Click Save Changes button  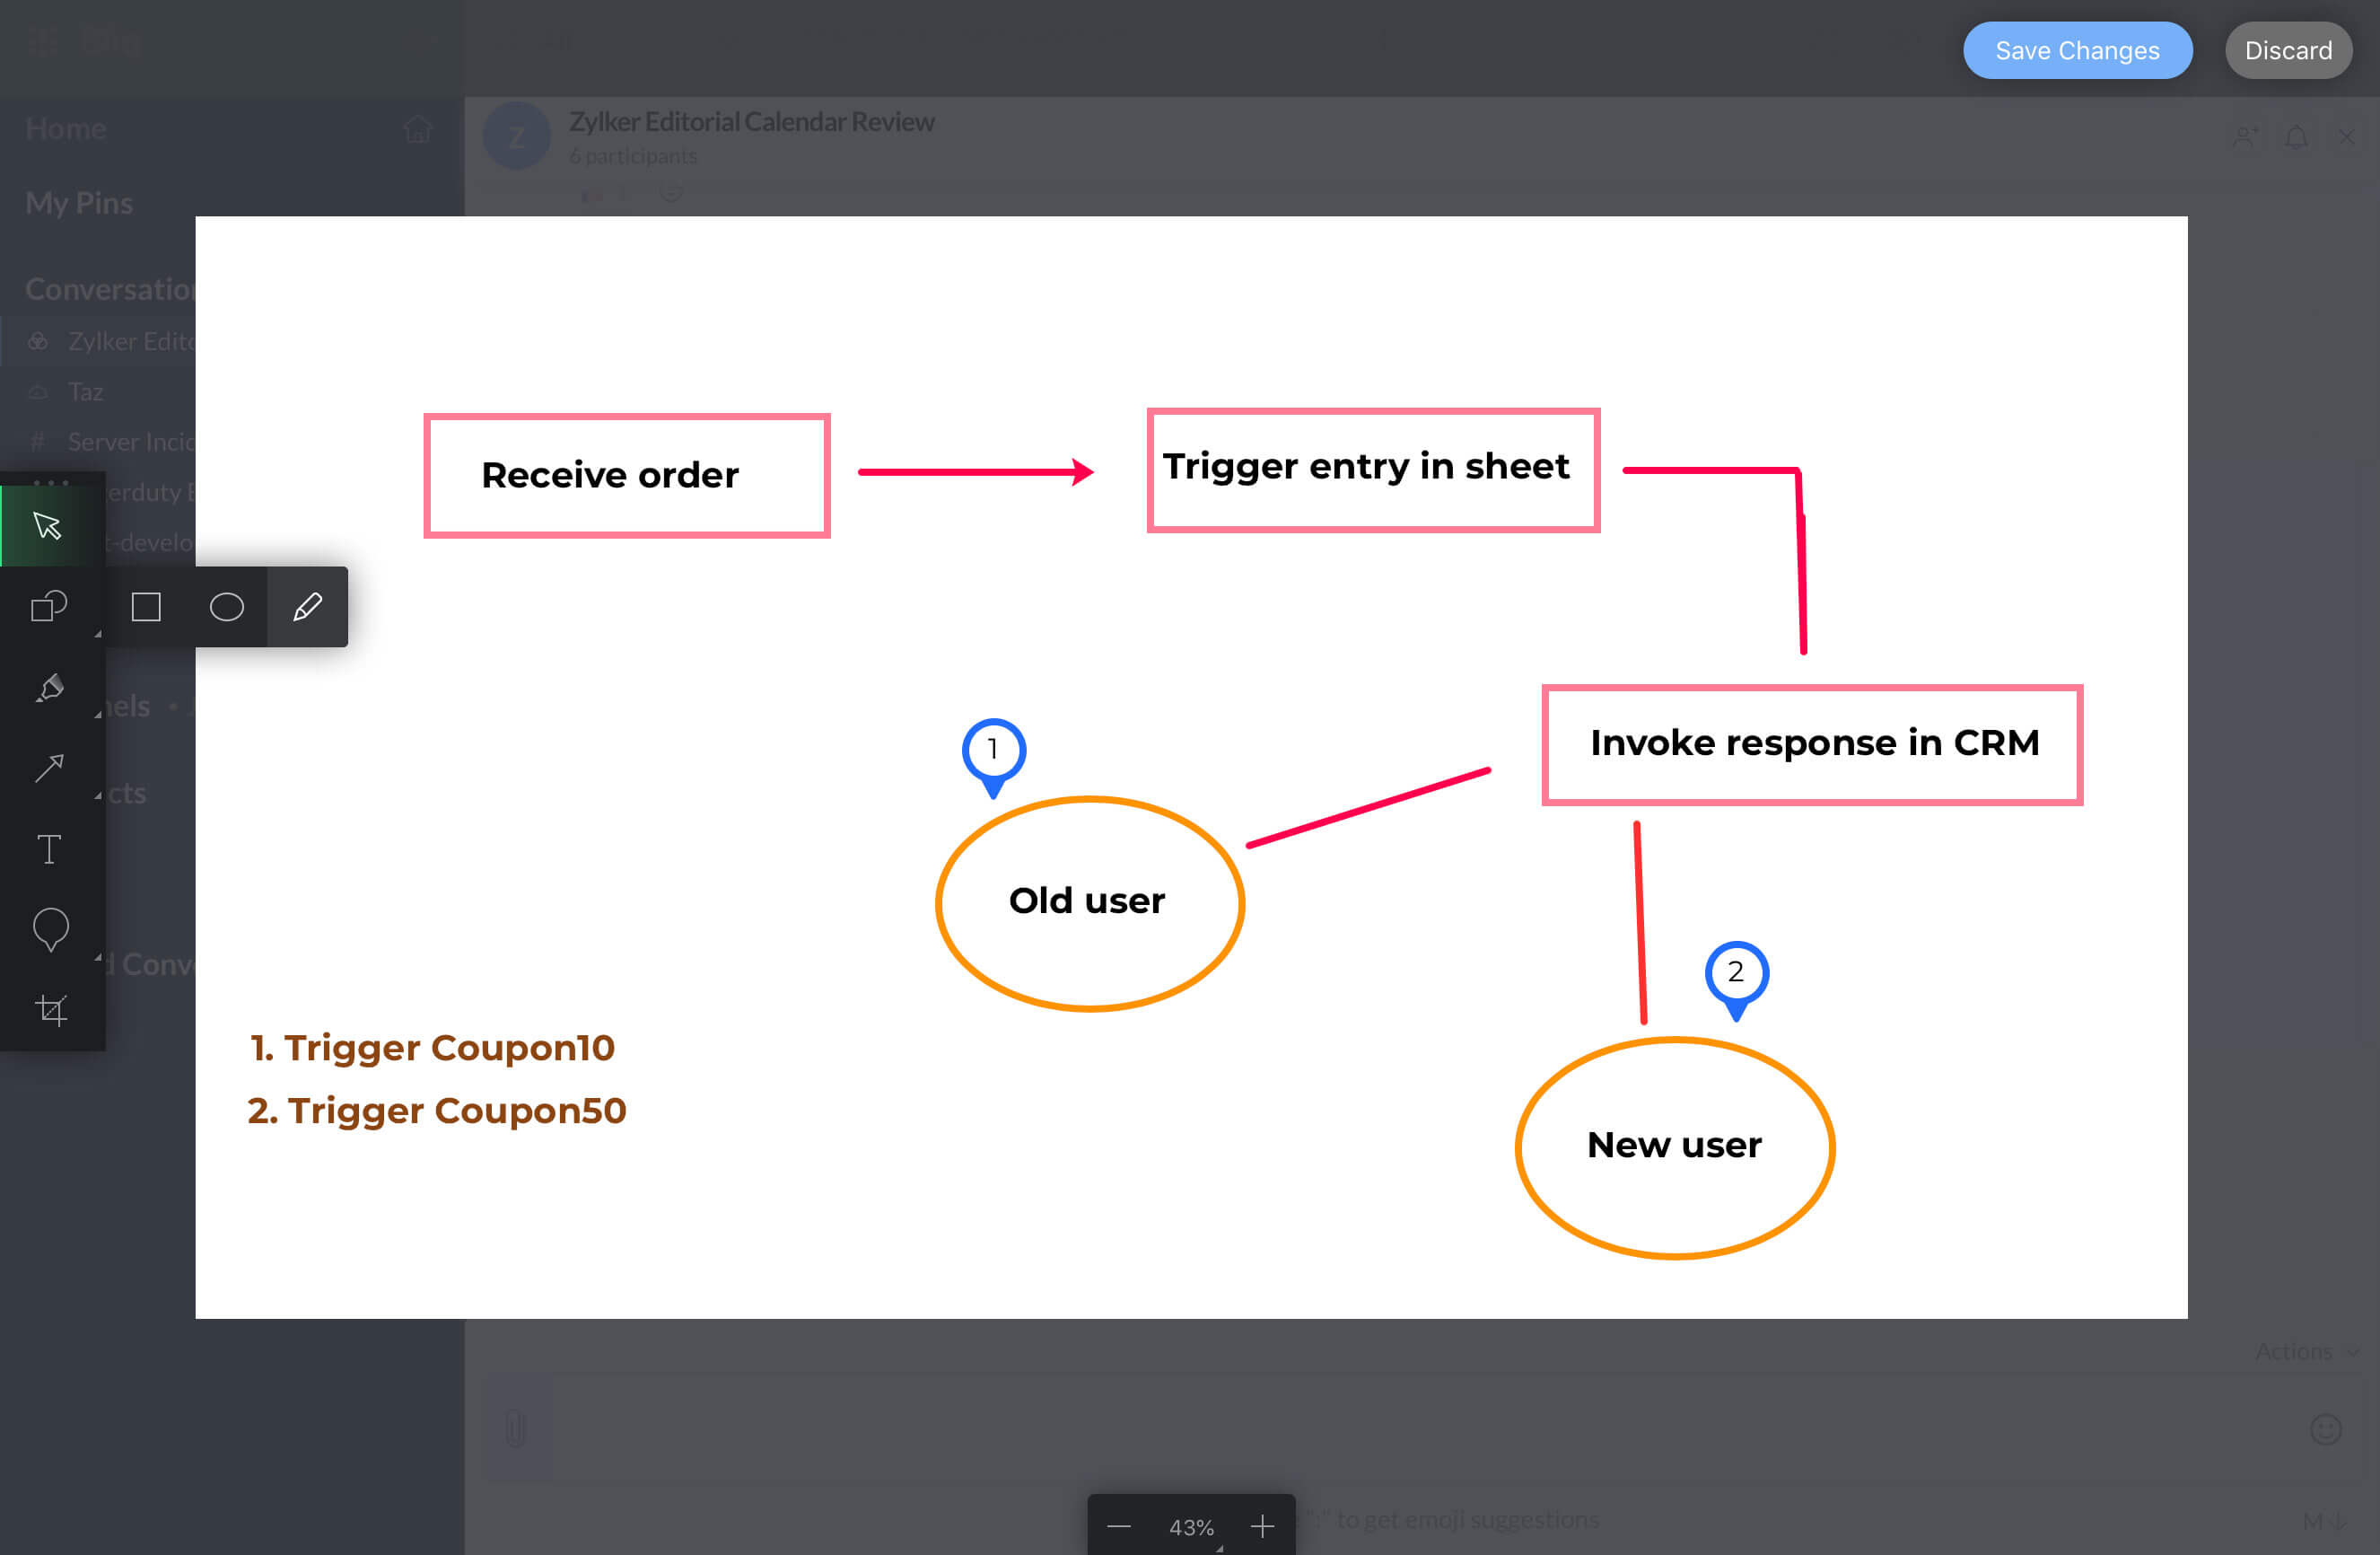(2077, 47)
